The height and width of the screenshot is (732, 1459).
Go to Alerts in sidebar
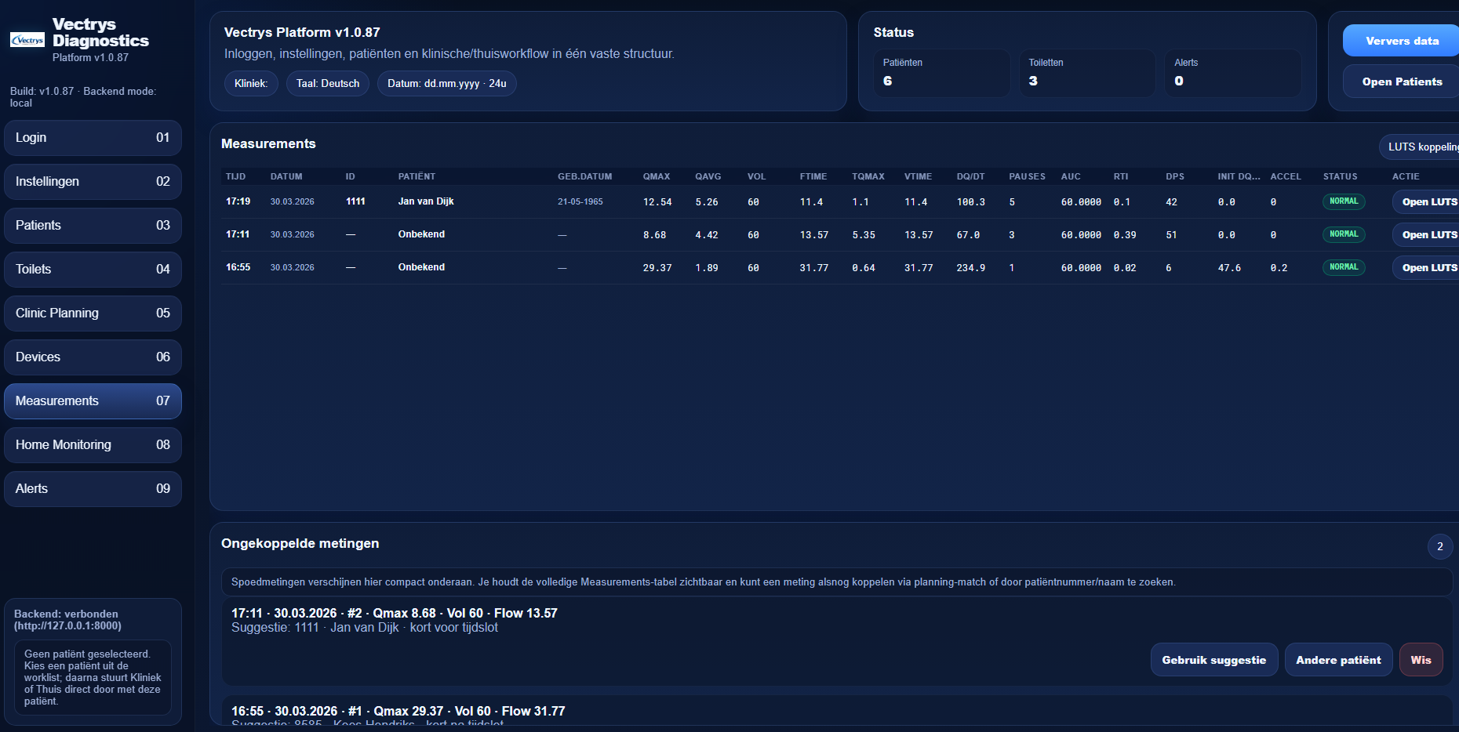coord(93,489)
